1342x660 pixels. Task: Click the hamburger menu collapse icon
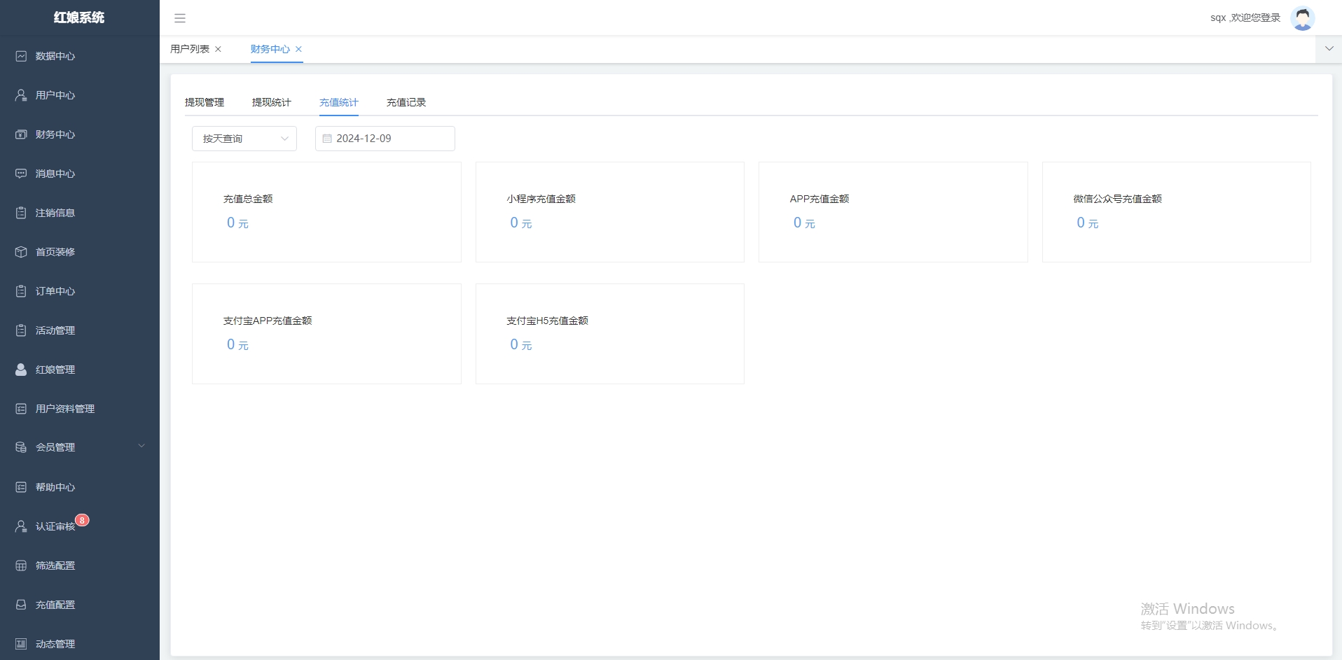click(x=180, y=18)
